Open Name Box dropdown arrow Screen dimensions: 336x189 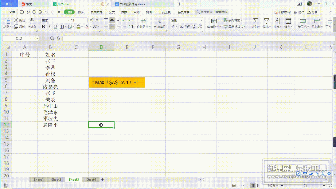coord(38,39)
